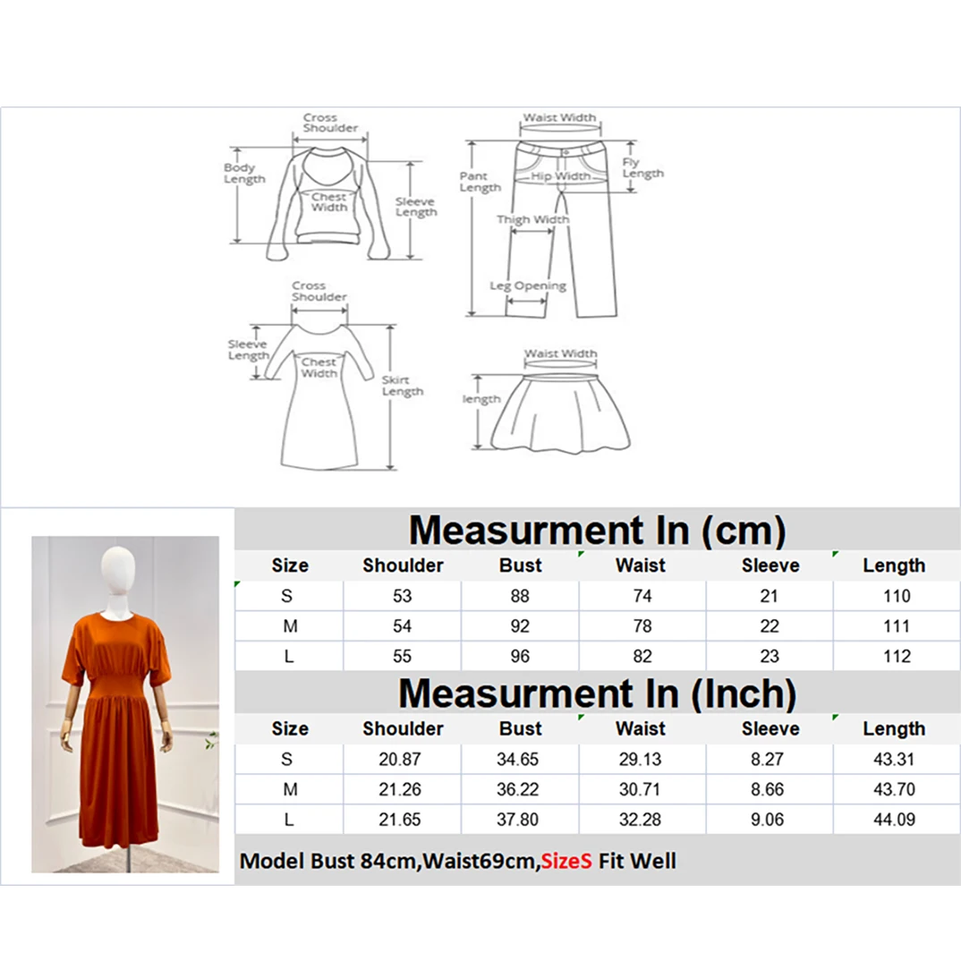Screen dimensions: 961x961
Task: Click sleeve value 23 for size L
Action: coord(770,656)
